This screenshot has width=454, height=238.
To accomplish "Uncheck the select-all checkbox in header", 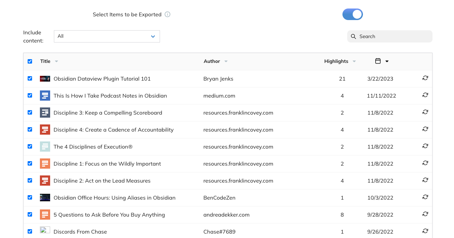I will 30,62.
